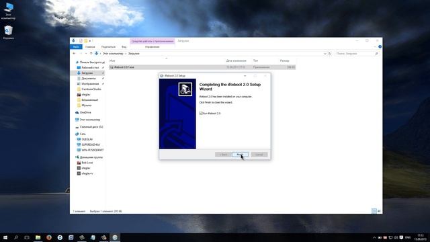Open volume control in system tray
Screen dimensions: 430x242
pyautogui.click(x=396, y=237)
